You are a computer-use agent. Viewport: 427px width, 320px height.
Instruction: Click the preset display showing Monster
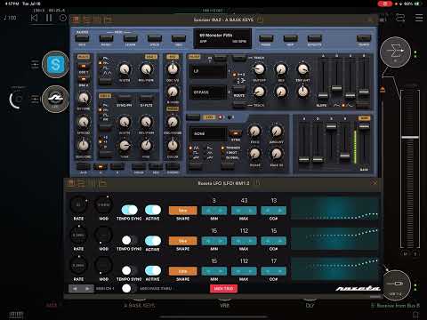tap(222, 38)
